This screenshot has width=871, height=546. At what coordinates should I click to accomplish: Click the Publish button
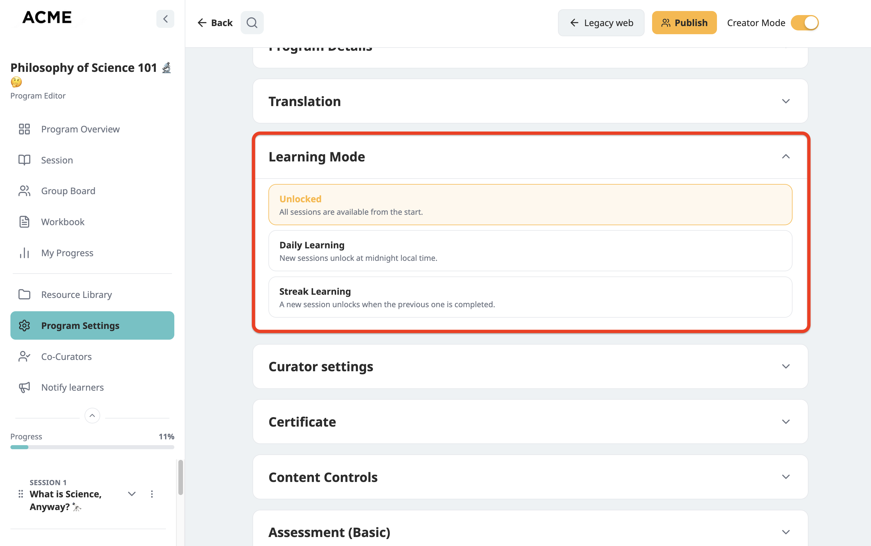[x=684, y=23]
